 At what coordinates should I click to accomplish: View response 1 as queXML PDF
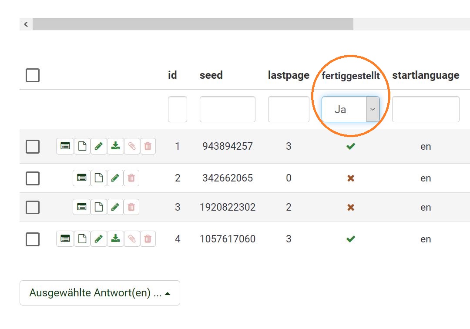point(82,146)
